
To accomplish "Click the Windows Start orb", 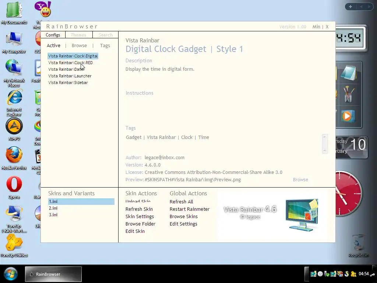I will point(10,274).
